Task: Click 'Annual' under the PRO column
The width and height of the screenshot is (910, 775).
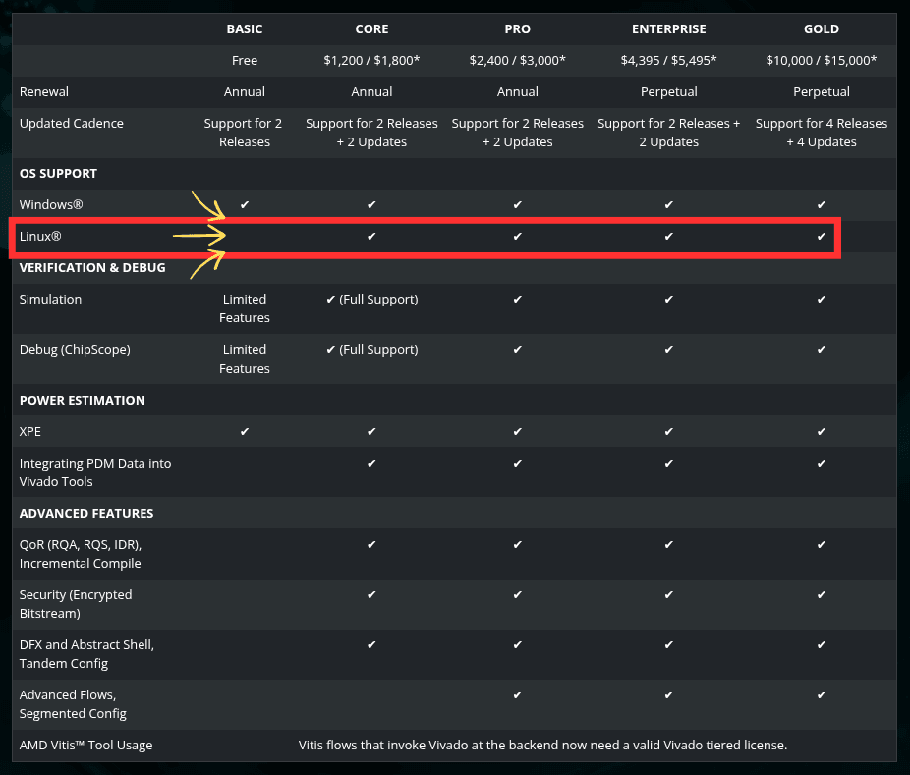Action: click(517, 91)
